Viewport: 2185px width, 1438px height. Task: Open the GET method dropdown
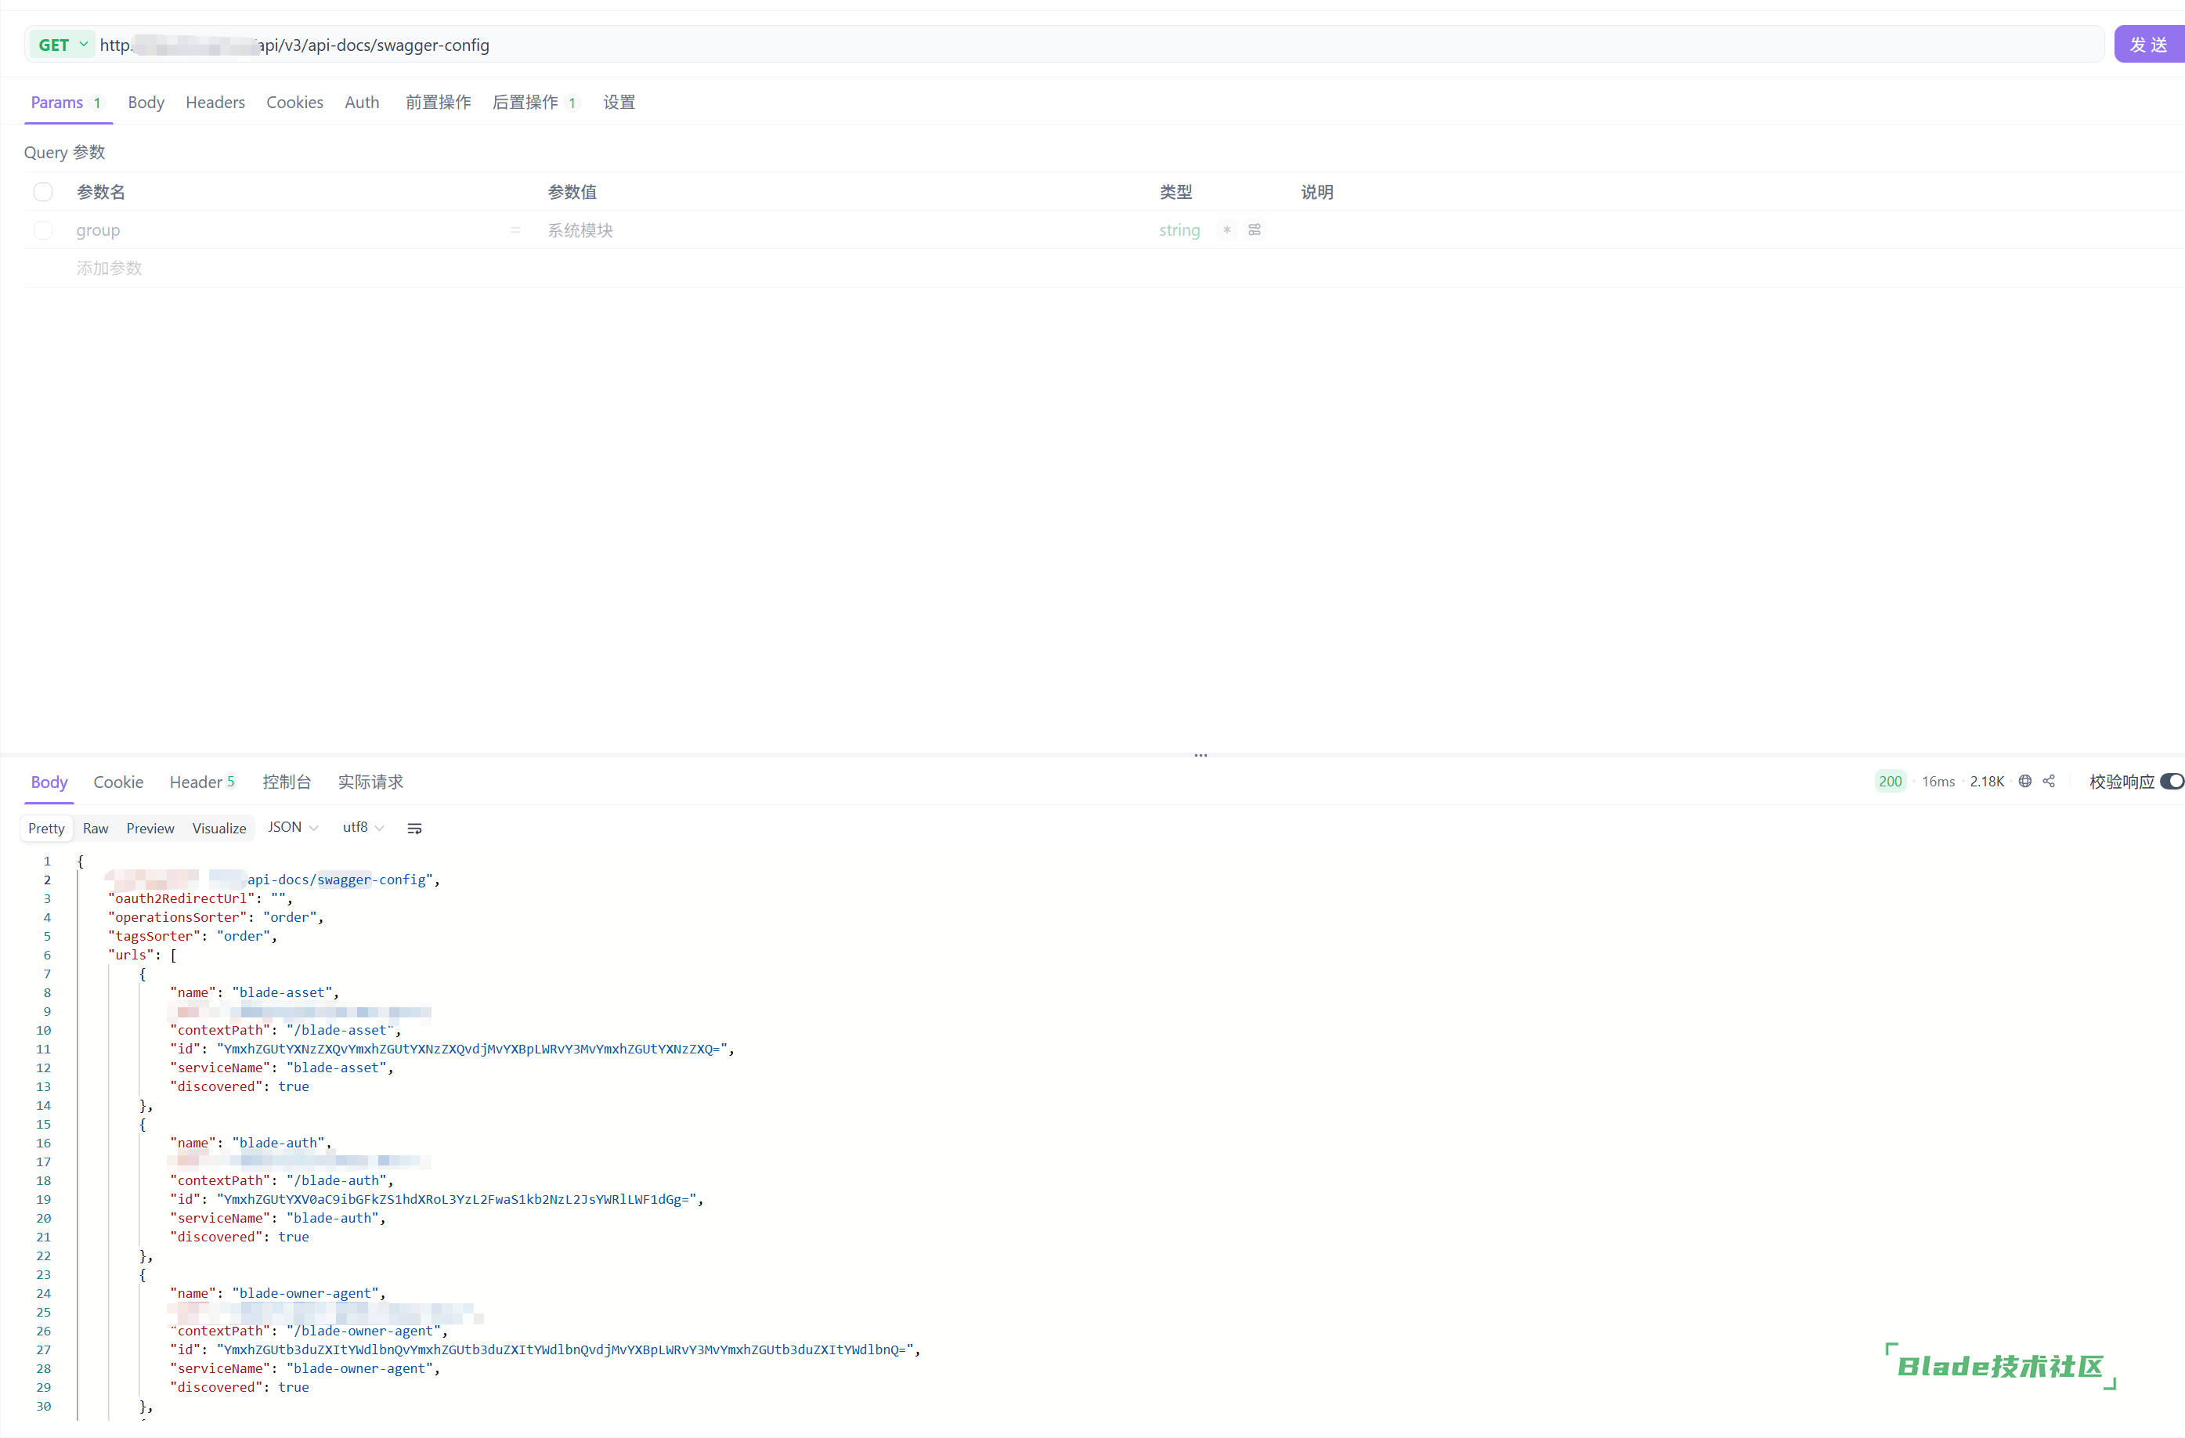(x=62, y=44)
